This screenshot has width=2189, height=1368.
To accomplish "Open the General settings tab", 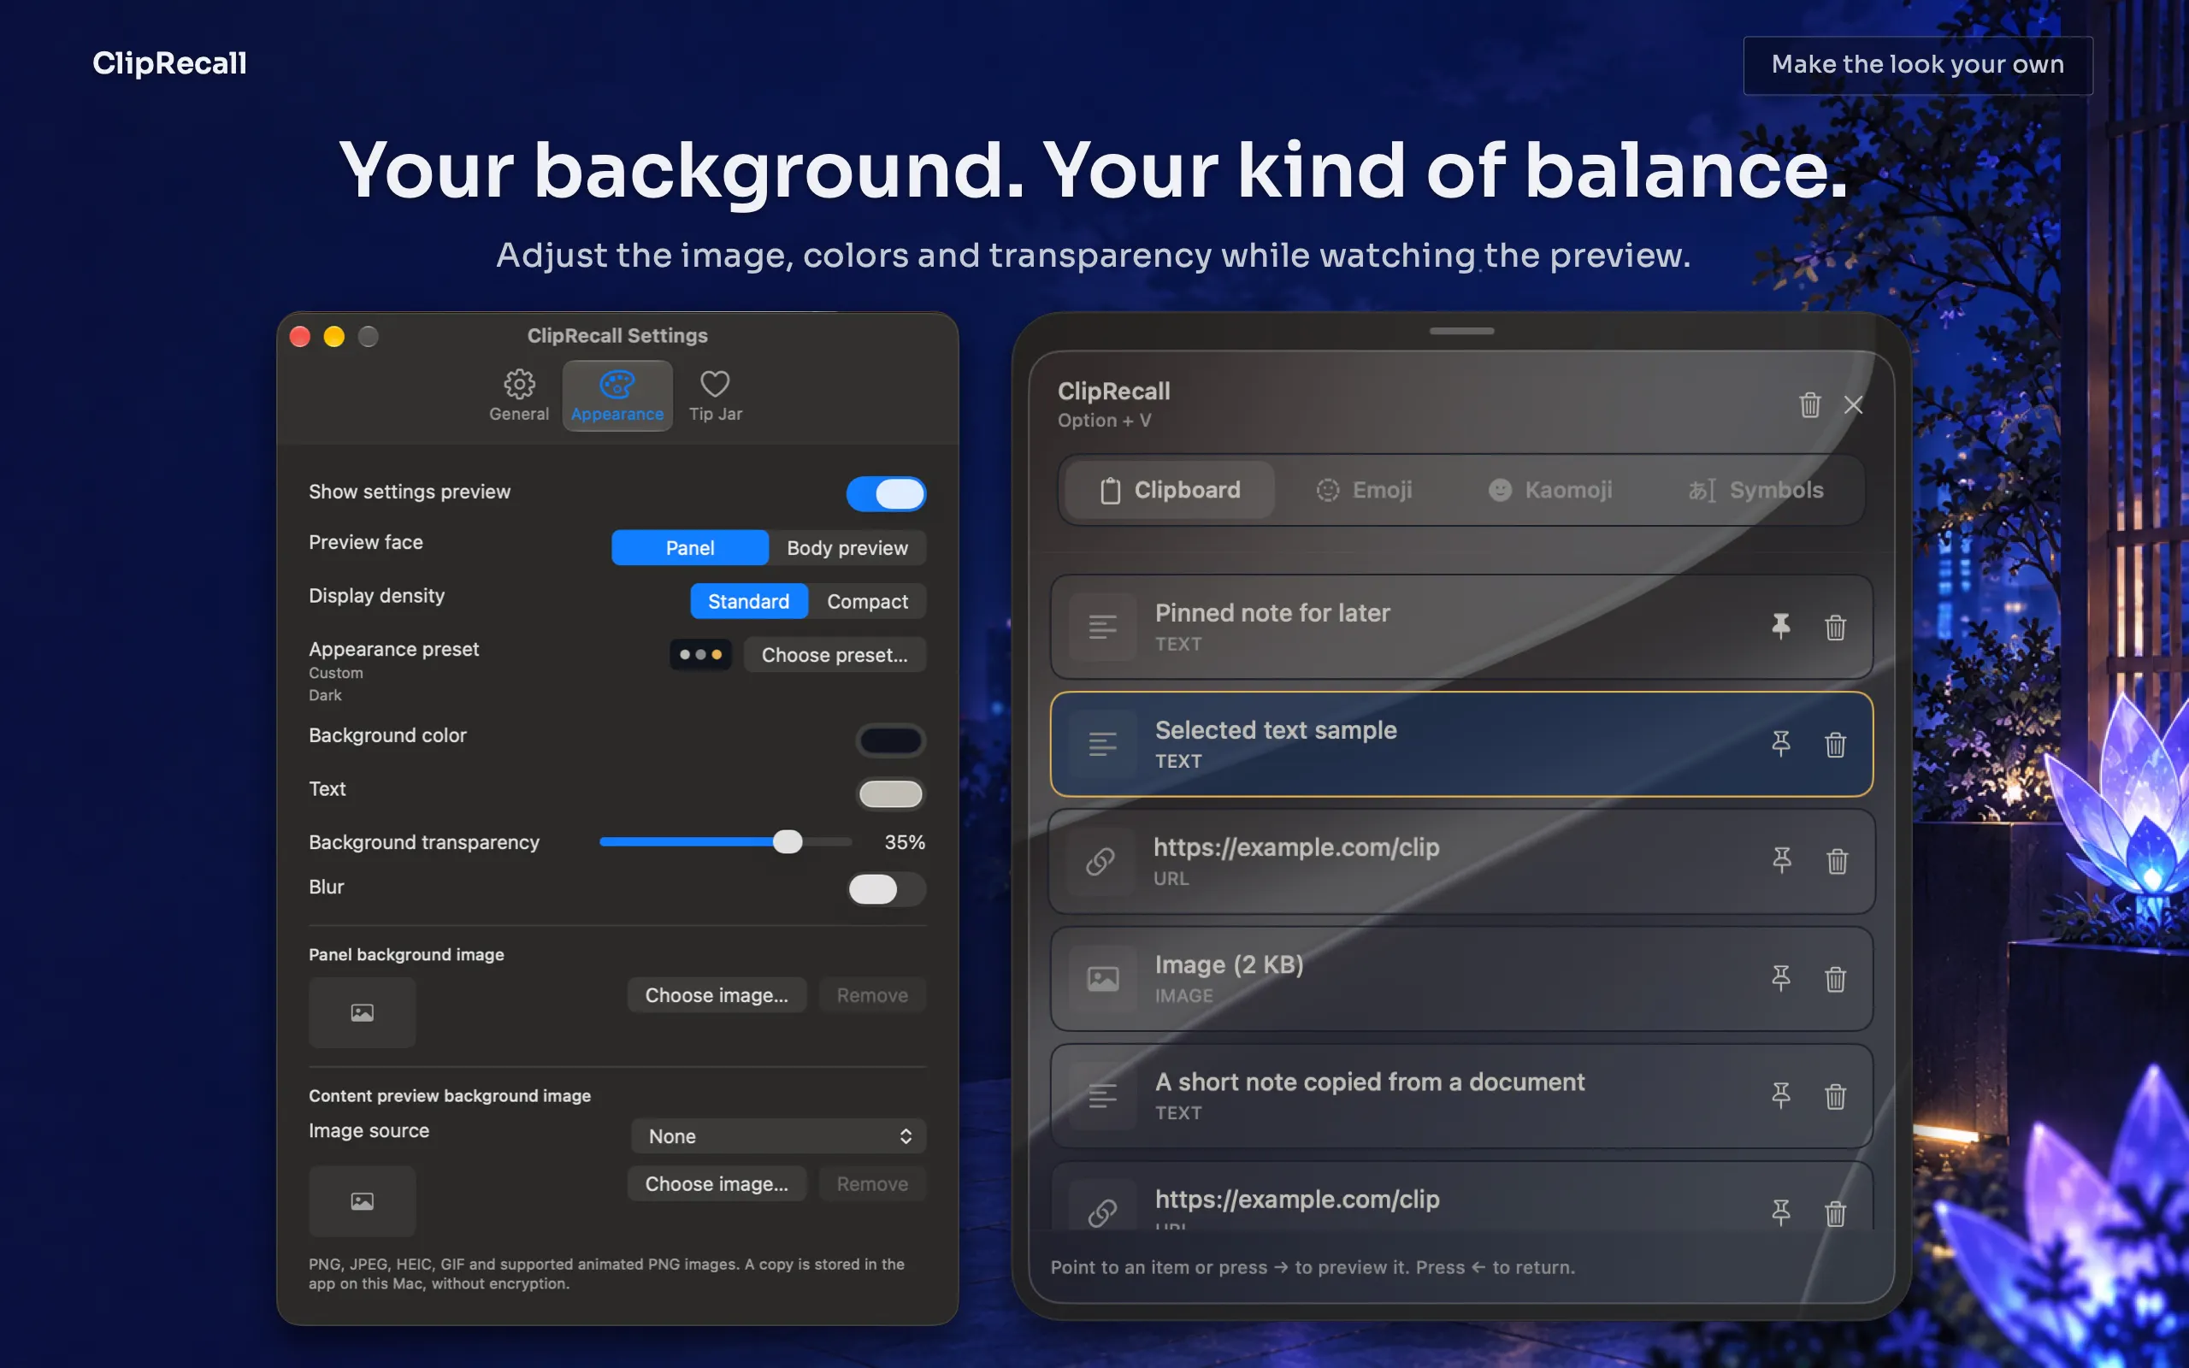I will [x=518, y=395].
